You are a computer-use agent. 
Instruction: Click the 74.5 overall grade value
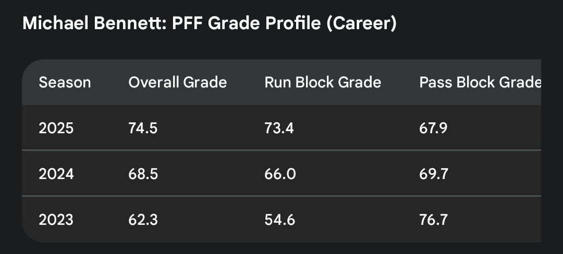pos(143,128)
